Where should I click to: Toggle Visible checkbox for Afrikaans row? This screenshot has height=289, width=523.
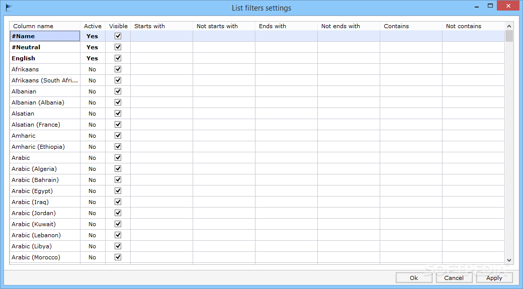tap(118, 69)
